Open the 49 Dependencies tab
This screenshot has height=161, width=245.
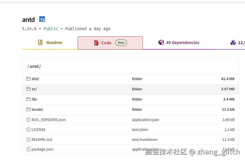[x=179, y=43]
